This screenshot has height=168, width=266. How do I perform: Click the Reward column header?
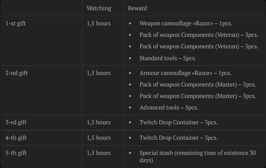point(137,8)
